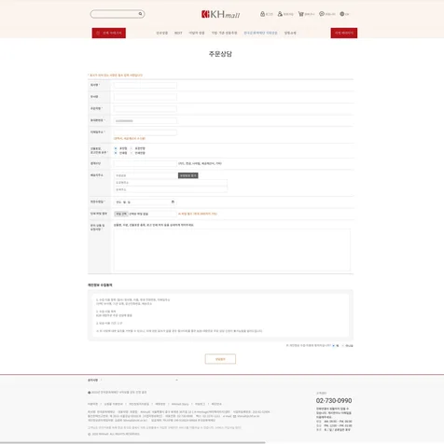Open sign-up via the person icon
The width and height of the screenshot is (444, 444).
(280, 14)
